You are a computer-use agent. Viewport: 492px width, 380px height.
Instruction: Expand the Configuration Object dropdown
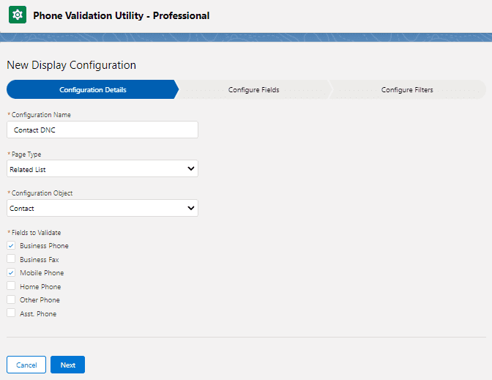point(102,209)
